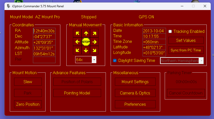Move mount up-left with diagonal arrow

(77, 33)
